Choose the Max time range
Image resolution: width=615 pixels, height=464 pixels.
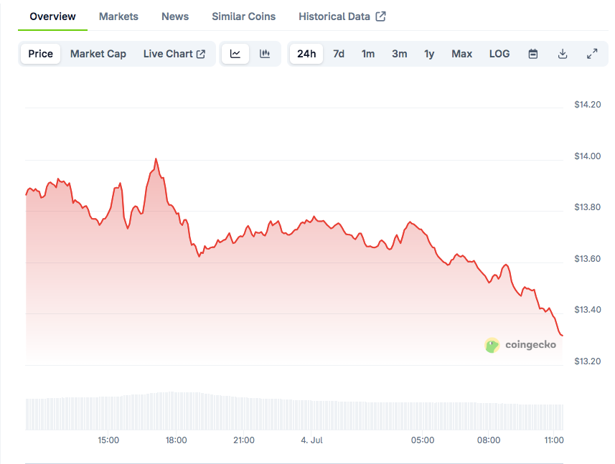(461, 54)
